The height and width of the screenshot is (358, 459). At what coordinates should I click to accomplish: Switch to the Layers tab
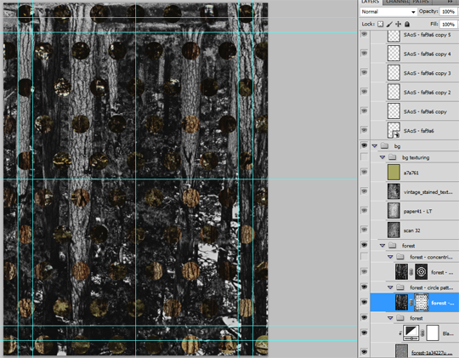coord(370,2)
